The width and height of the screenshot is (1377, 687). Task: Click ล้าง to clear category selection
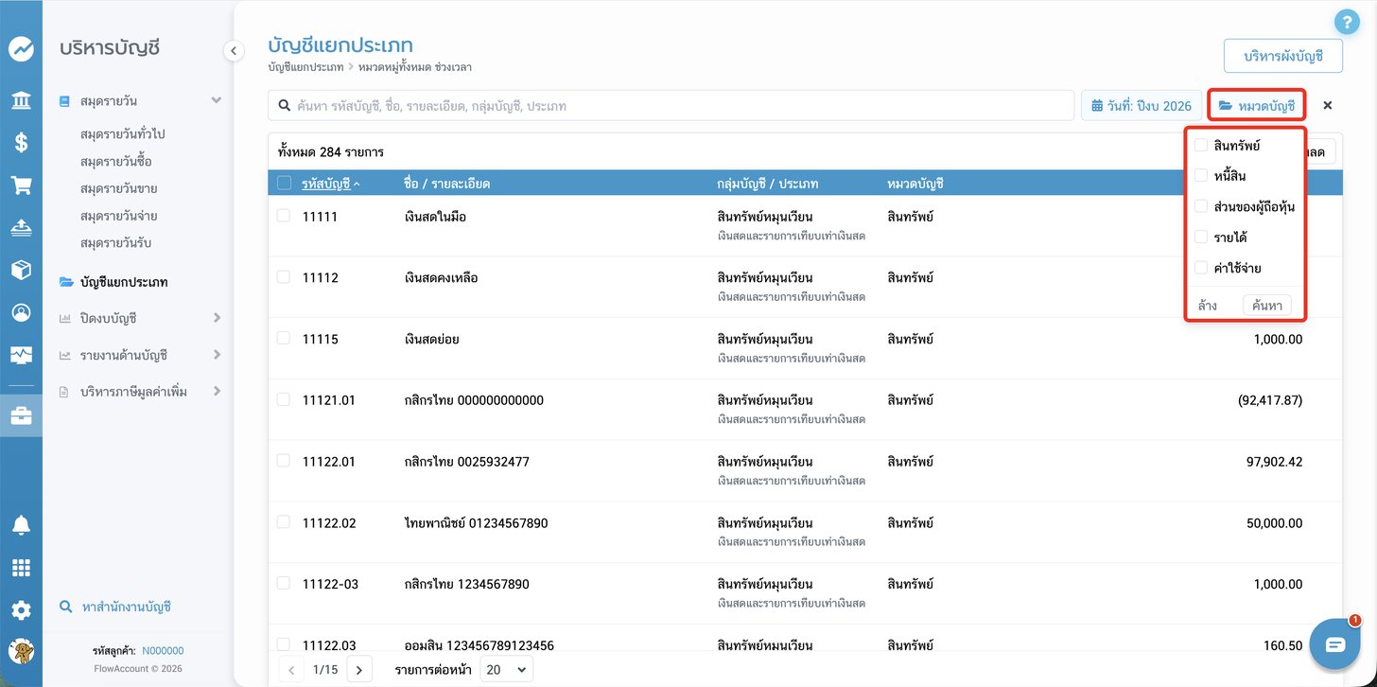[x=1208, y=306]
